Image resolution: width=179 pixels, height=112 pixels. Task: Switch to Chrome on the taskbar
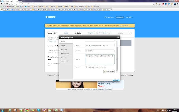point(27,110)
